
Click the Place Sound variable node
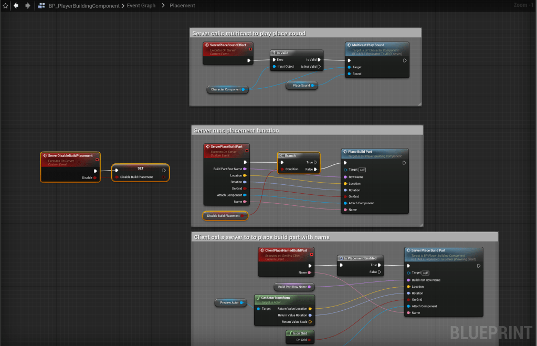click(301, 85)
